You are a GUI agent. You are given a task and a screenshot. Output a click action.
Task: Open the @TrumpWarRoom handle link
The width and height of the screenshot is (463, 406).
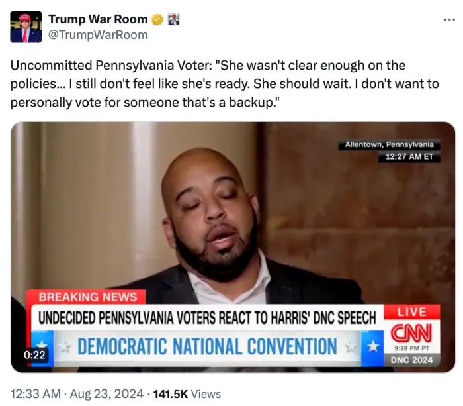point(98,35)
